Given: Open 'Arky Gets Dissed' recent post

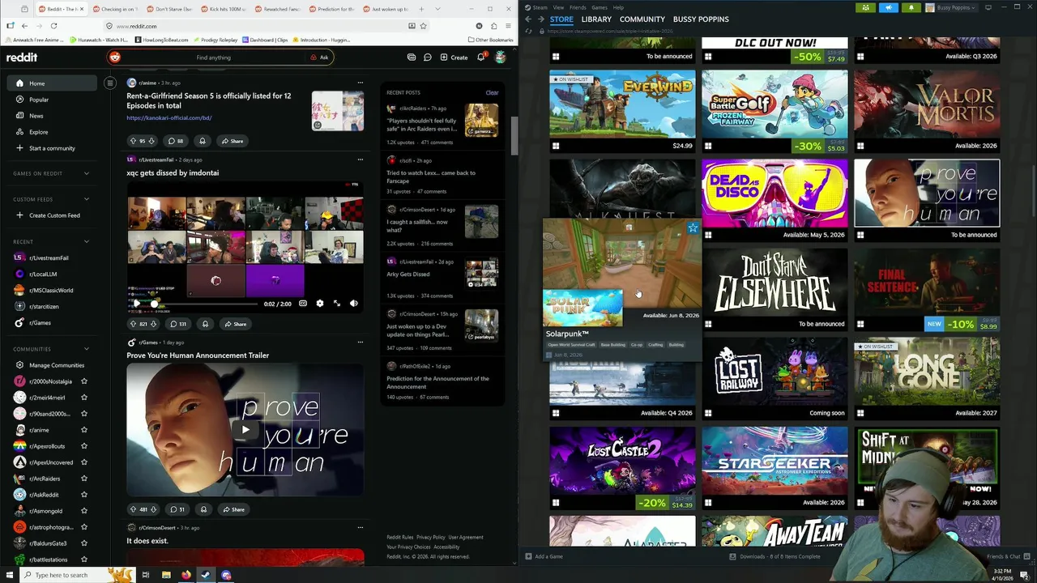Looking at the screenshot, I should pyautogui.click(x=408, y=274).
